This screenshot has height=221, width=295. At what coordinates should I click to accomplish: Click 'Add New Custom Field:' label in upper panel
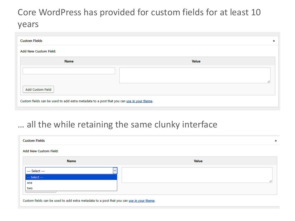[38, 51]
